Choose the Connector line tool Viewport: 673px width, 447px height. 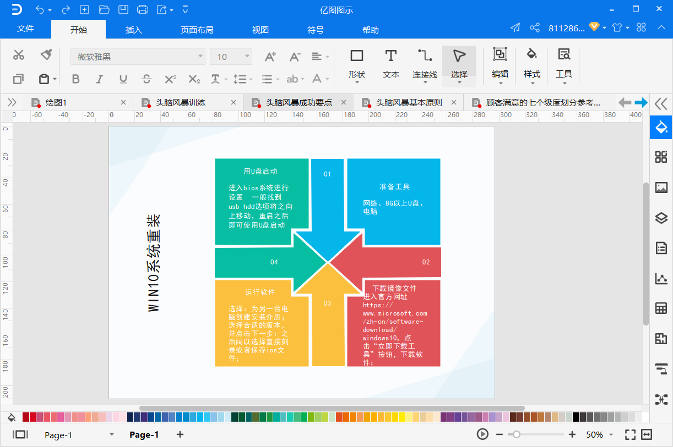tap(425, 63)
